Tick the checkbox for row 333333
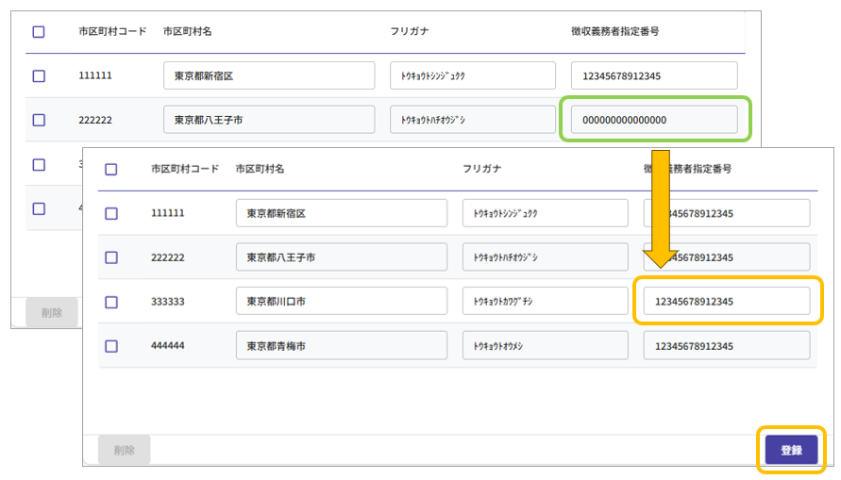This screenshot has width=841, height=480. click(111, 302)
